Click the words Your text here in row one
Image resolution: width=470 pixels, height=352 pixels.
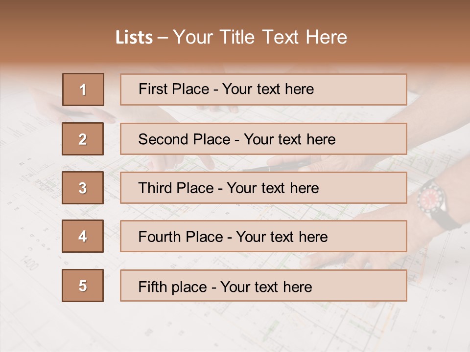(x=268, y=89)
